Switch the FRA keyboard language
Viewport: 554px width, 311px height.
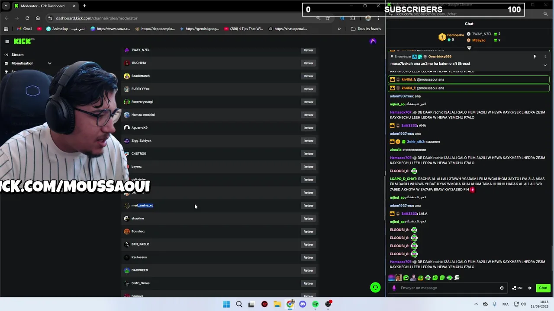(506, 304)
